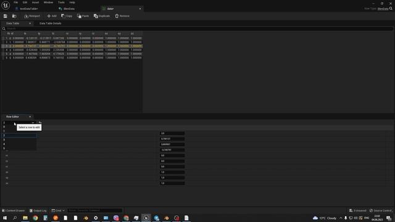Screen dimensions: 395x222
Task: Select the first table row with id 0.000000
Action: pos(72,38)
